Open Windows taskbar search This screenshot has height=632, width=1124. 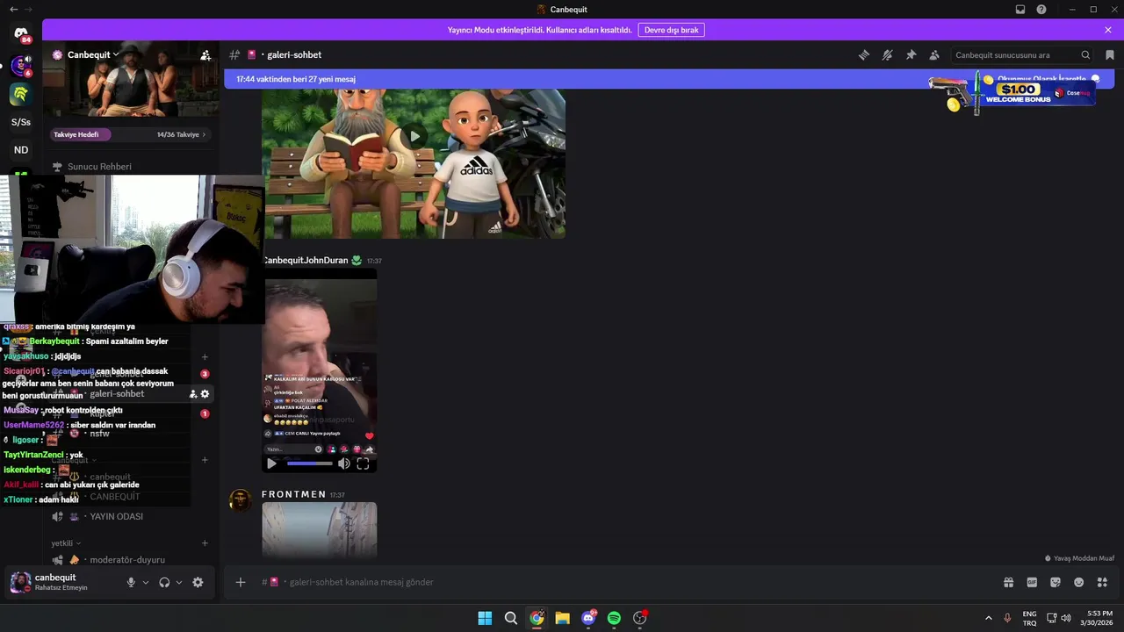510,618
